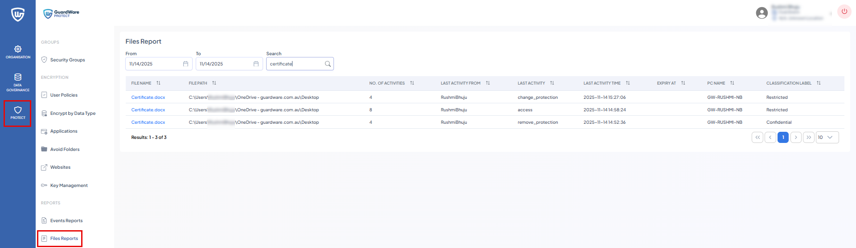Open the To date calendar icon
Screen dimensions: 856x248
[256, 64]
